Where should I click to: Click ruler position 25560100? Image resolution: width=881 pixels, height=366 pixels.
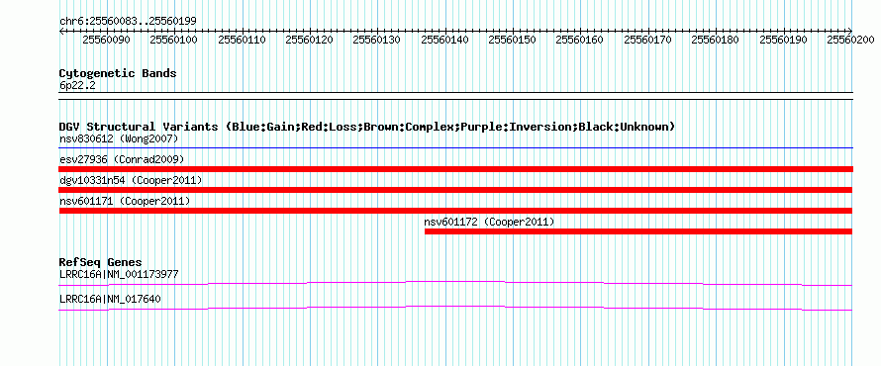click(173, 40)
